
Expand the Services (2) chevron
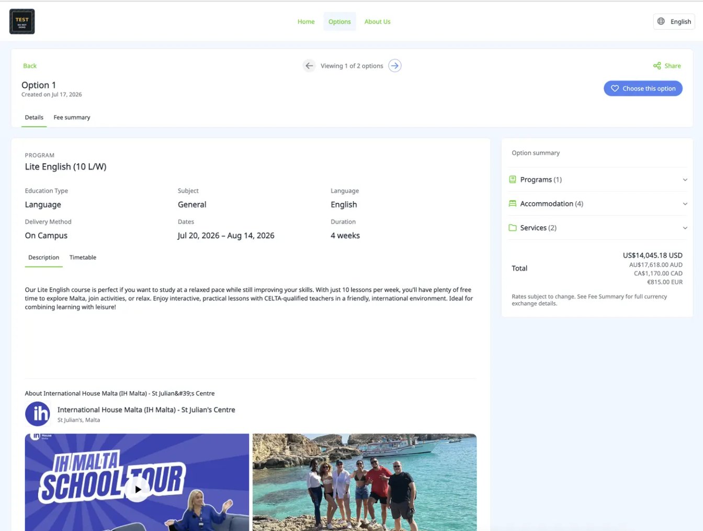coord(685,228)
